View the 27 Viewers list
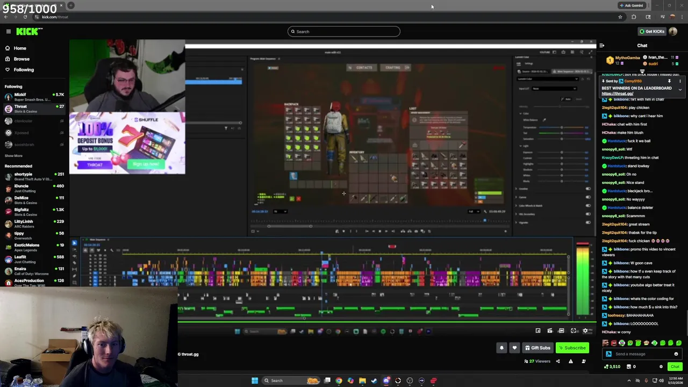The image size is (688, 387). [x=538, y=361]
